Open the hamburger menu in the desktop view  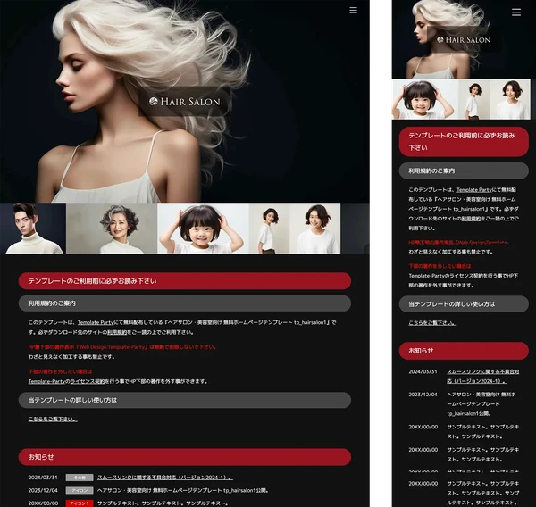coord(353,10)
